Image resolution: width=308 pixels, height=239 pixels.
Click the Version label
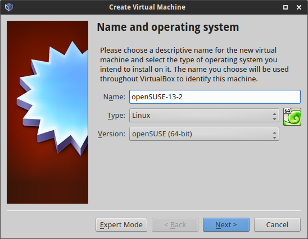point(112,134)
